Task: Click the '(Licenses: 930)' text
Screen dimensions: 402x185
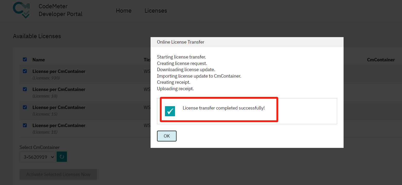Action: coord(46,78)
